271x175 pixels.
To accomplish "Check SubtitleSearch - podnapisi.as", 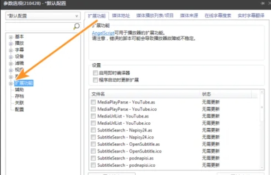I will [x=93, y=158].
